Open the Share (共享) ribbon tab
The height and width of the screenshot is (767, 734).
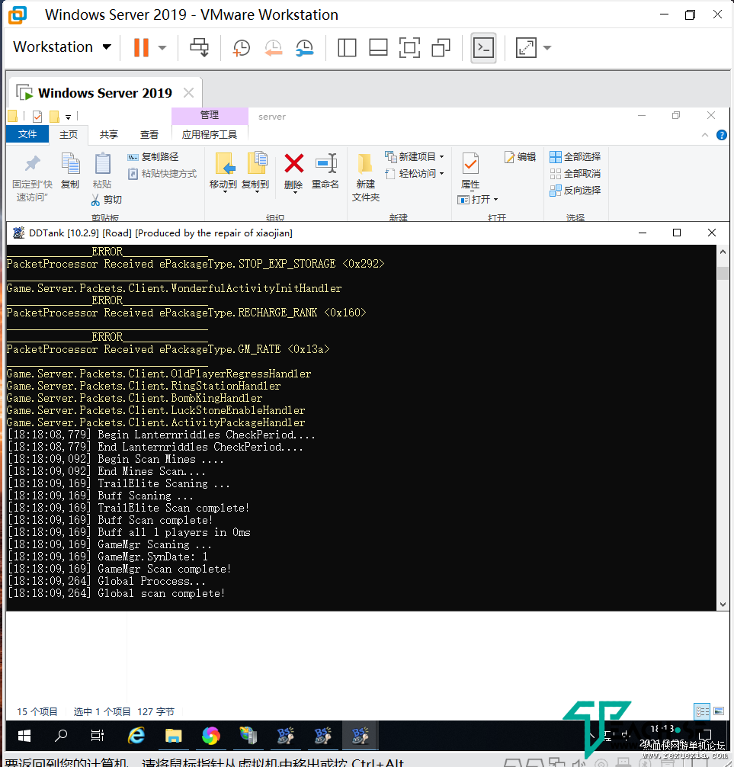(109, 134)
